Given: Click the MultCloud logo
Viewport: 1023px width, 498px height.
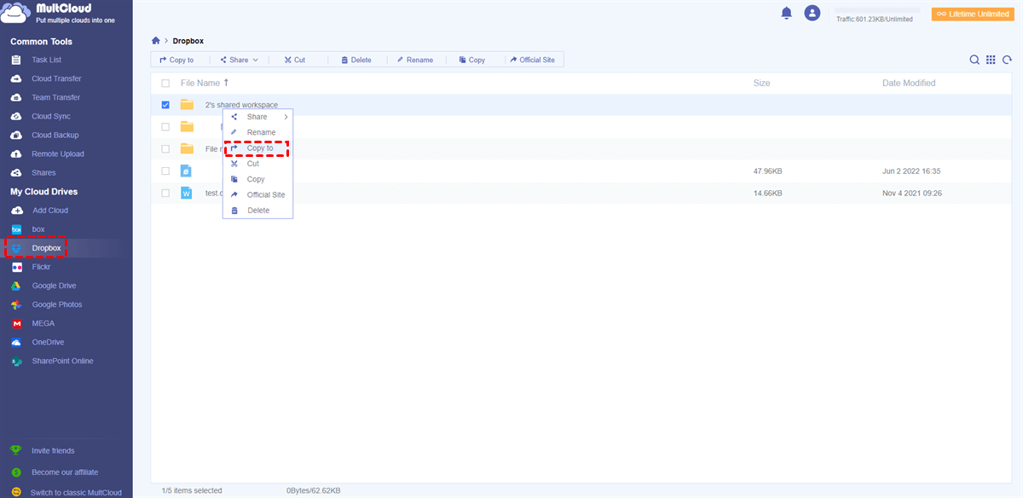Looking at the screenshot, I should (58, 13).
